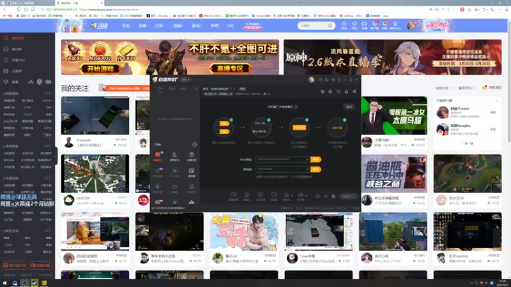Viewport: 511px width, 287px height.
Task: Click the creator center pin icon in the site header
Action: click(395, 24)
